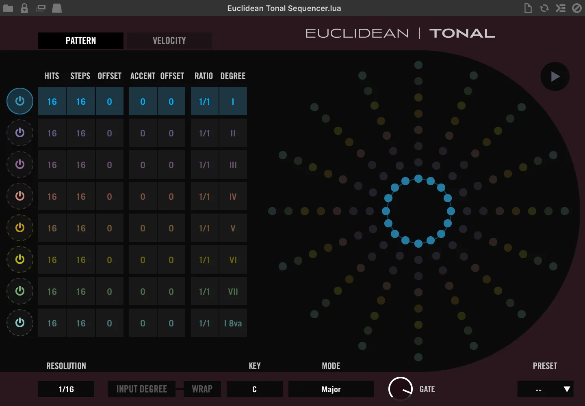The width and height of the screenshot is (585, 406).
Task: Toggle the power button for degree VI row
Action: coord(20,259)
